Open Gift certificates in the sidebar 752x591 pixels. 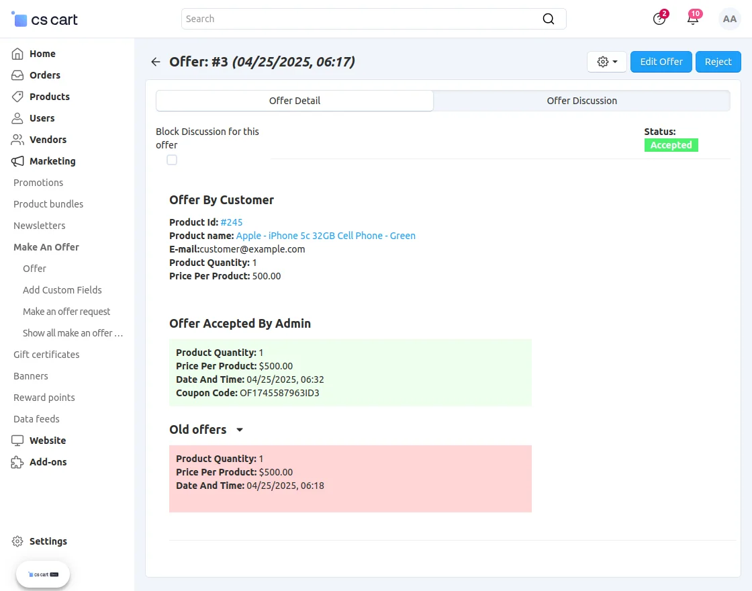tap(46, 355)
